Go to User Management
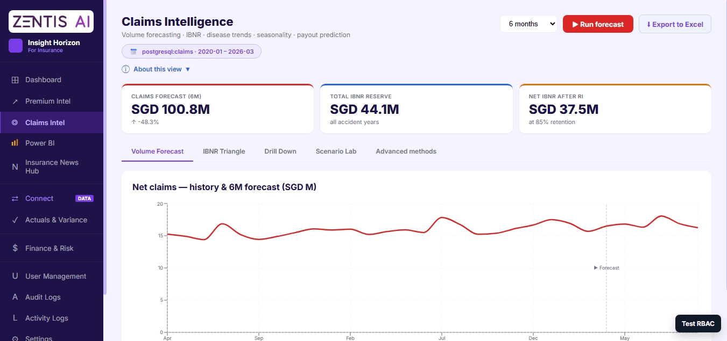Viewport: 727px width, 341px height. (x=52, y=277)
